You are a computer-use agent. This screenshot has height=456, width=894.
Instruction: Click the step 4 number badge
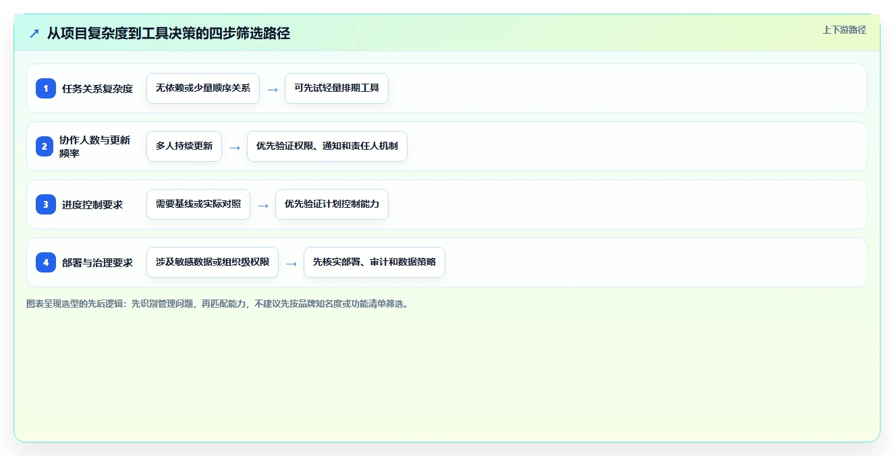click(x=46, y=262)
